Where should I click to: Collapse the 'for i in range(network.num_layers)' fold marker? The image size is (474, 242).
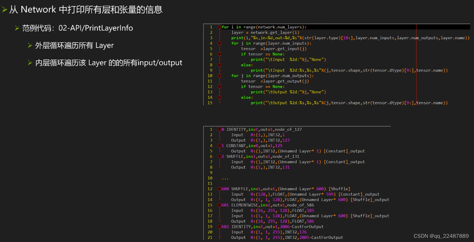tap(219, 27)
